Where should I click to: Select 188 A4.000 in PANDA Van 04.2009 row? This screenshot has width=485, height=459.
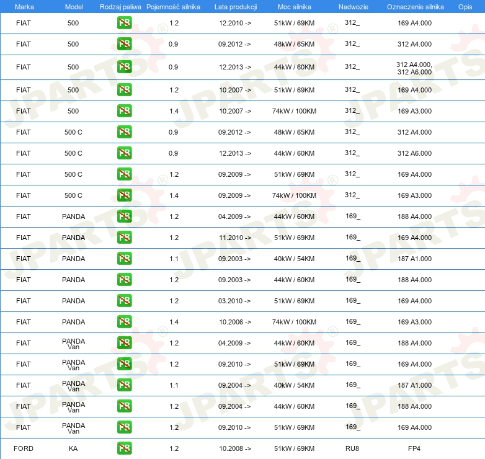[x=414, y=343]
